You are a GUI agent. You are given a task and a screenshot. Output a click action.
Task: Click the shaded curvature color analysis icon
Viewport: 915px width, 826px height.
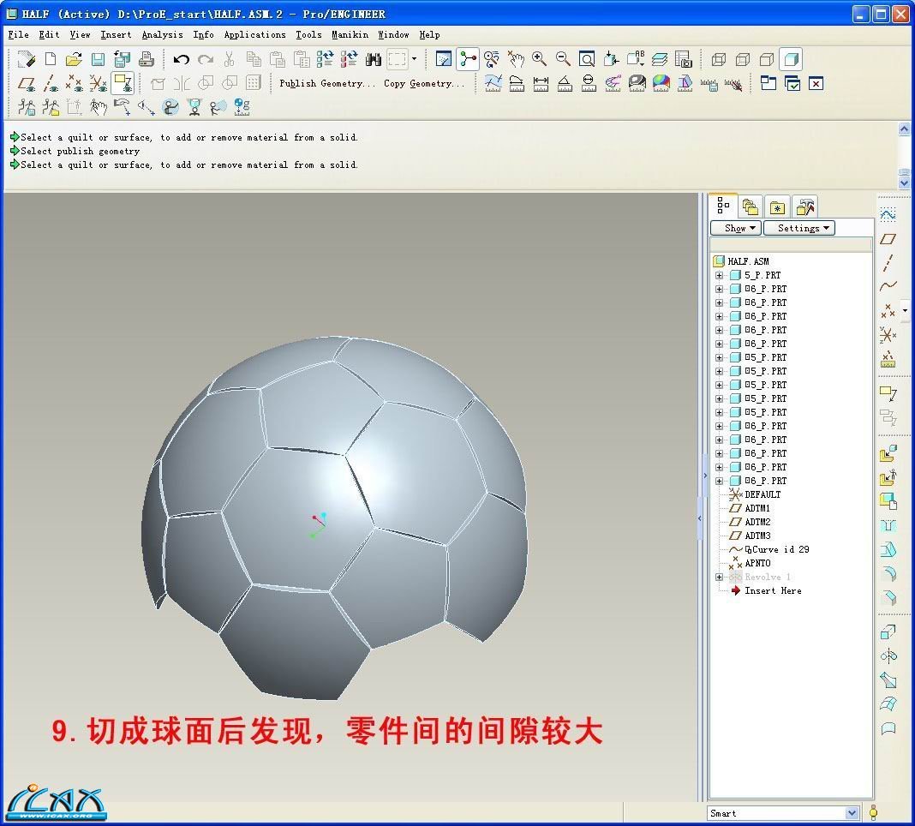(x=661, y=84)
